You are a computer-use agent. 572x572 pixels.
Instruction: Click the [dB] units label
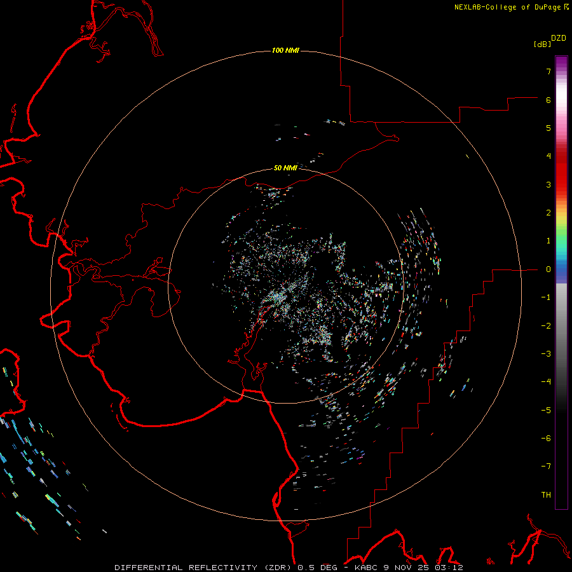[542, 44]
